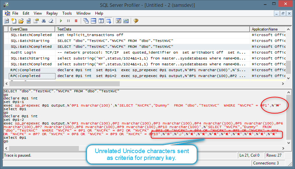Open trace Properties icon
The width and height of the screenshot is (295, 169).
tap(36, 21)
